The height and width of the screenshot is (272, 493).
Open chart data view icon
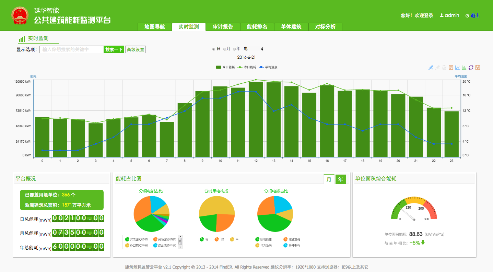(x=451, y=68)
